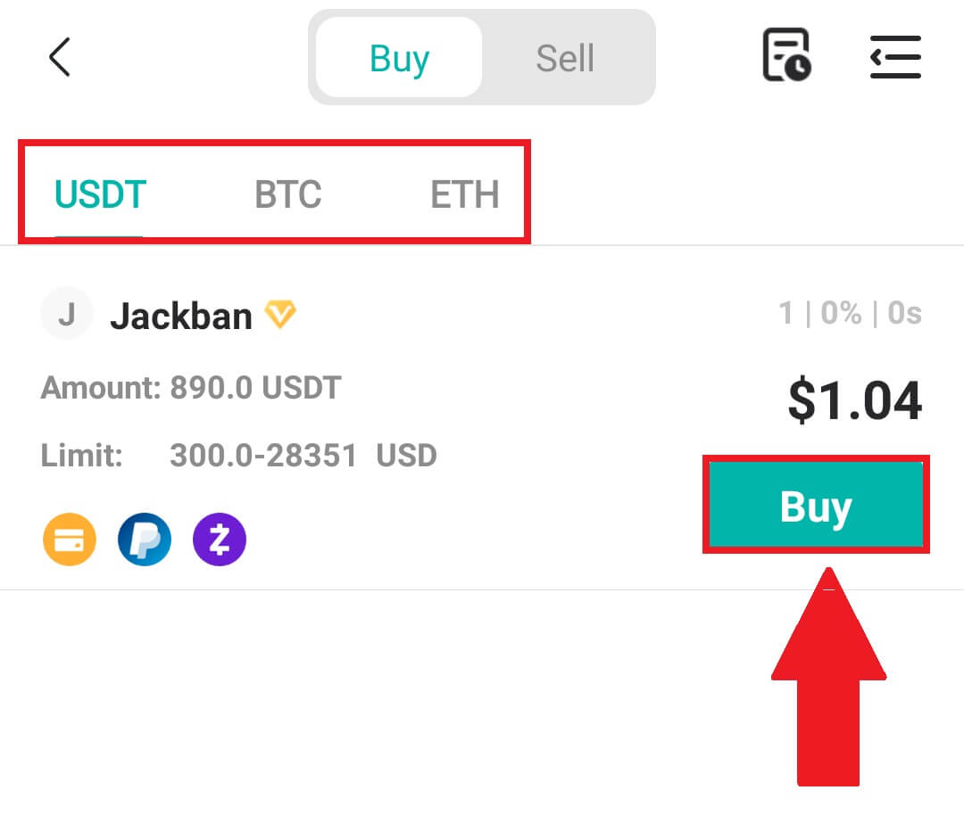Select the PayPal payment icon
The width and height of the screenshot is (964, 815).
[x=145, y=539]
